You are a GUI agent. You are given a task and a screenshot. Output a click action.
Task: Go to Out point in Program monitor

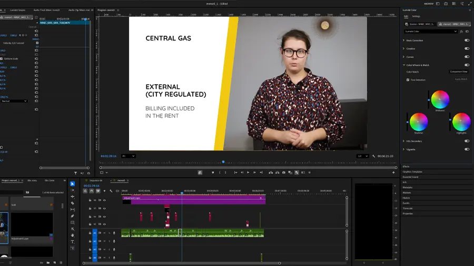click(261, 172)
